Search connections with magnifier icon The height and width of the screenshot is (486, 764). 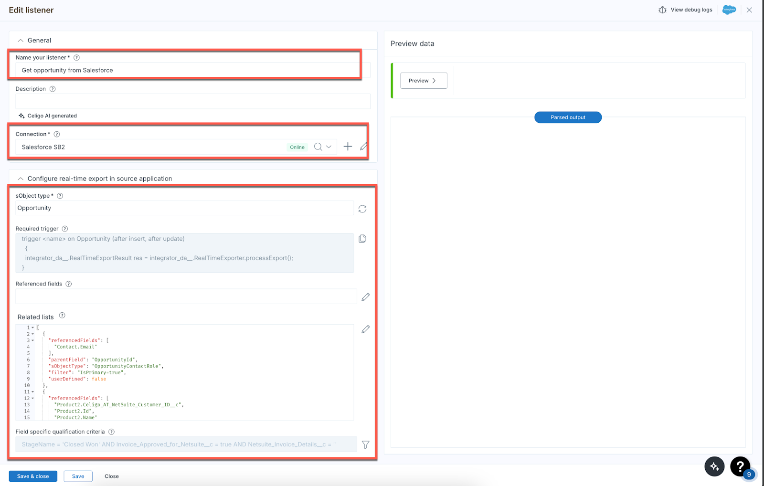click(x=318, y=147)
